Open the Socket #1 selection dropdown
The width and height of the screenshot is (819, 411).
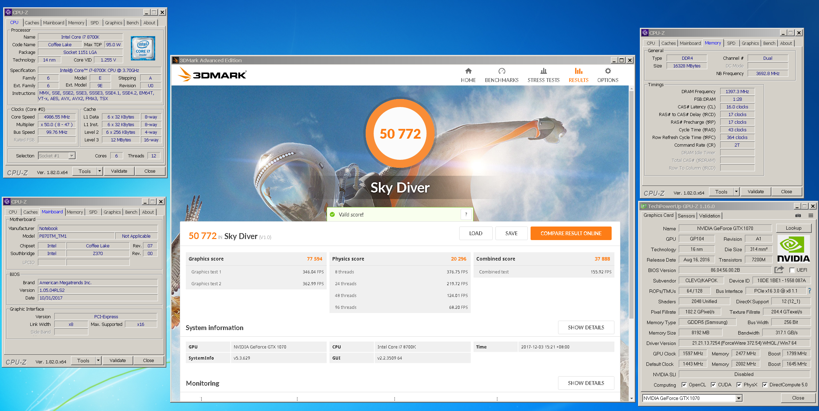click(72, 156)
